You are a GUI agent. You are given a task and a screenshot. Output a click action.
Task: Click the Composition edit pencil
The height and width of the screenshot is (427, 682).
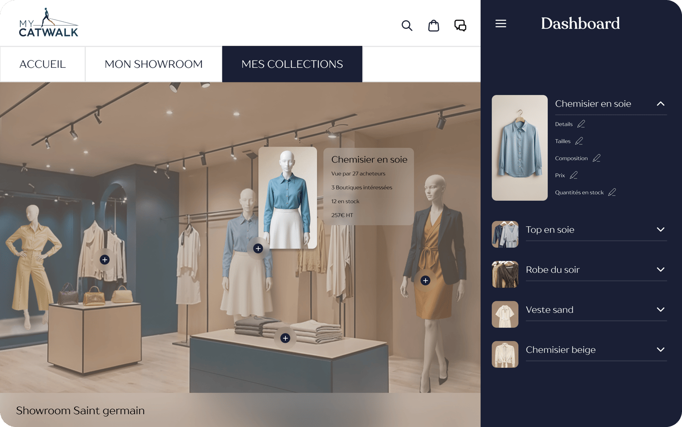pyautogui.click(x=597, y=158)
